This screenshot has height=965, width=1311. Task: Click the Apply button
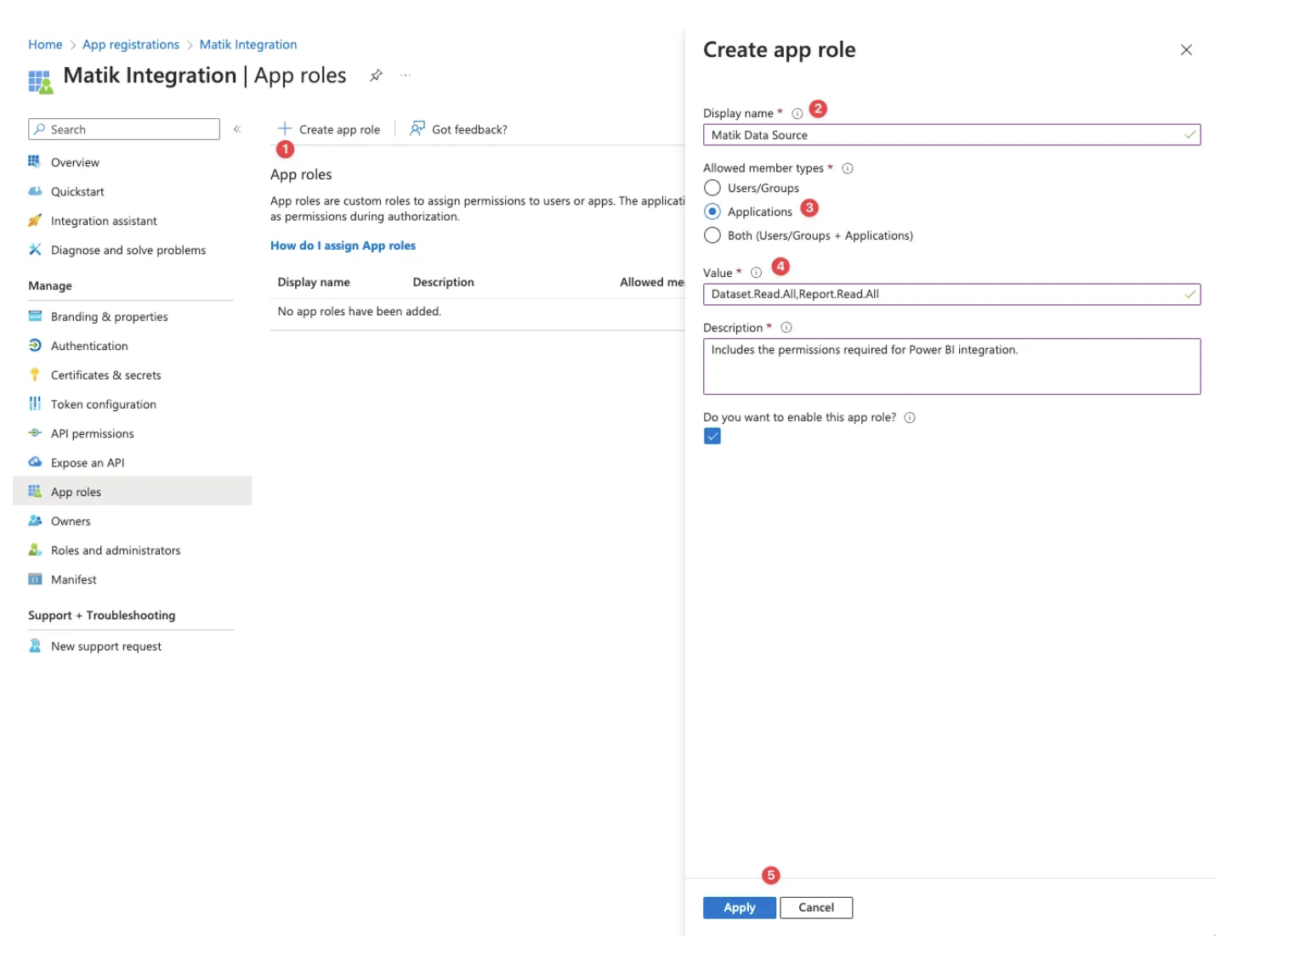(740, 907)
